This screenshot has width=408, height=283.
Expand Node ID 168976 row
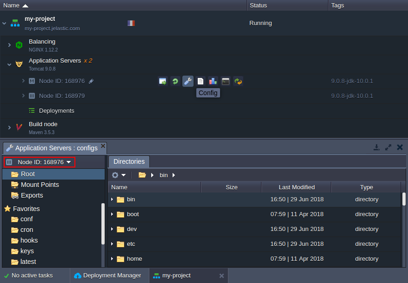23,81
